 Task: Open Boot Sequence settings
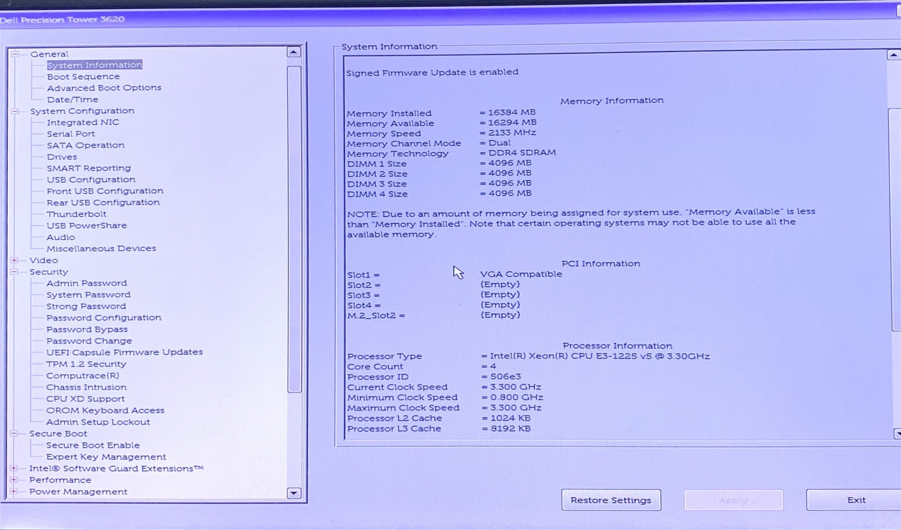coord(83,77)
